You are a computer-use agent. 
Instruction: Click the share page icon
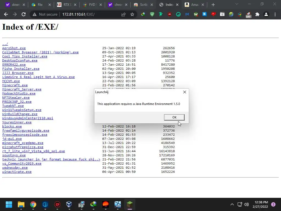click(x=123, y=14)
